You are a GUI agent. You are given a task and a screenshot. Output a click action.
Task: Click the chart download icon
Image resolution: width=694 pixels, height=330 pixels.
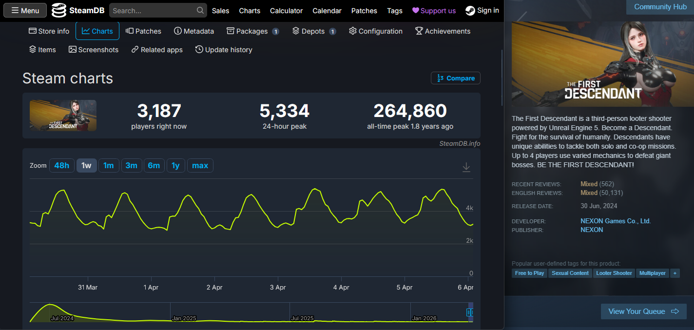(466, 167)
